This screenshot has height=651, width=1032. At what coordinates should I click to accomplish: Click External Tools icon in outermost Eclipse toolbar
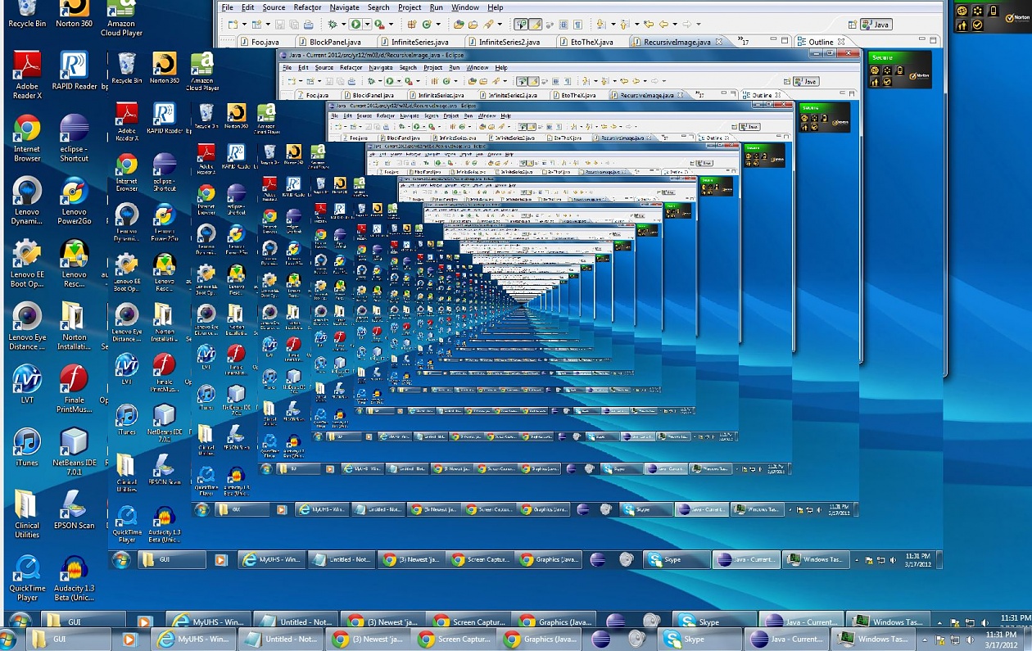tap(379, 25)
